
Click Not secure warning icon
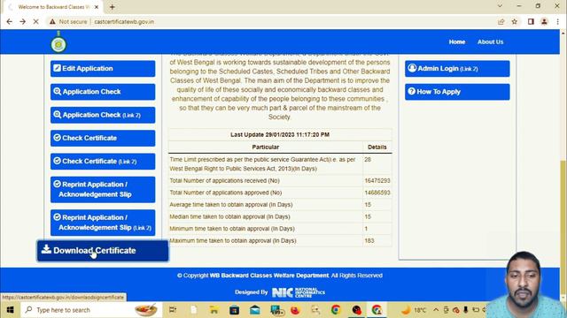click(53, 21)
